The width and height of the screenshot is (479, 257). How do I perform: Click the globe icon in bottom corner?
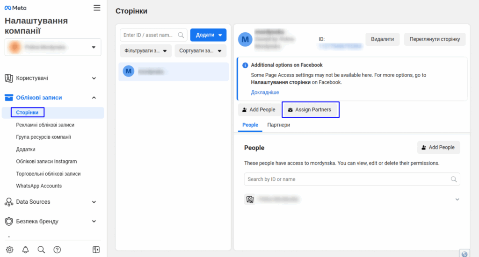pyautogui.click(x=464, y=254)
